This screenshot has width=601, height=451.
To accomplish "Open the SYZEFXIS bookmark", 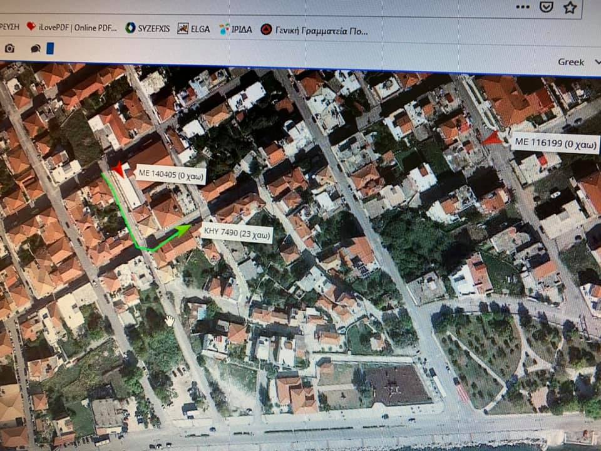I will pyautogui.click(x=148, y=28).
